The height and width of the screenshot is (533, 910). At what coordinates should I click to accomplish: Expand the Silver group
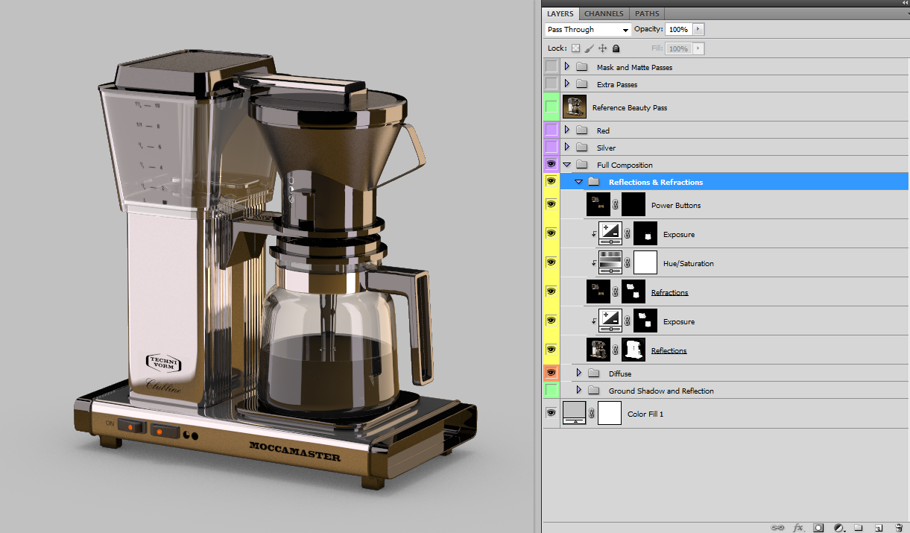[x=566, y=148]
